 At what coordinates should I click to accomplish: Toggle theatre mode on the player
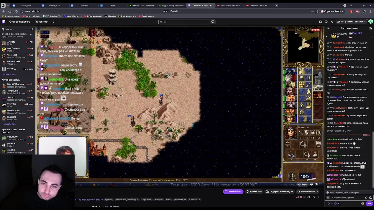[x=316, y=184]
